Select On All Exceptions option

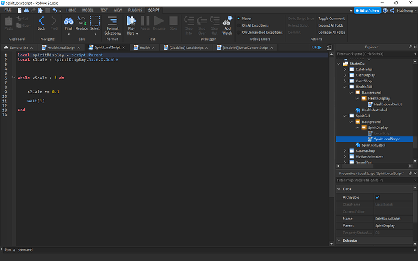(239, 25)
